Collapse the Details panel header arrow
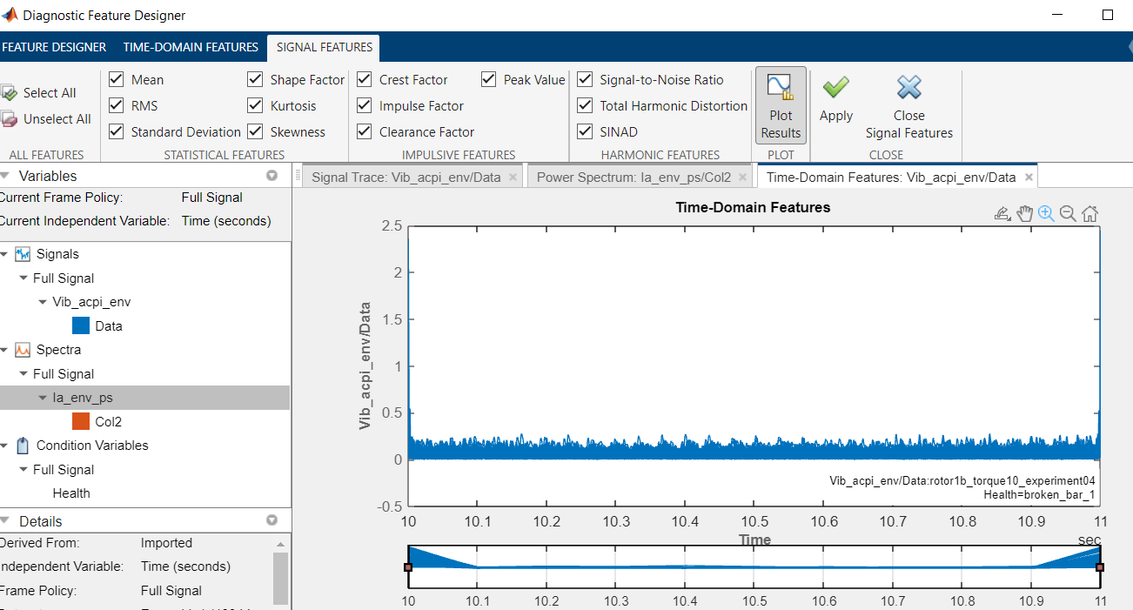The height and width of the screenshot is (610, 1133). point(4,521)
